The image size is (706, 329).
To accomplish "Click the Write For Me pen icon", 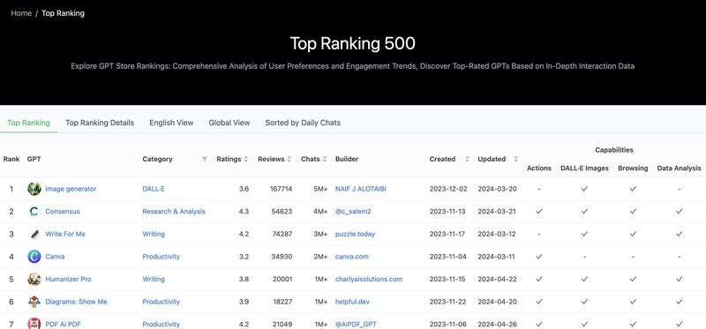I will point(34,234).
